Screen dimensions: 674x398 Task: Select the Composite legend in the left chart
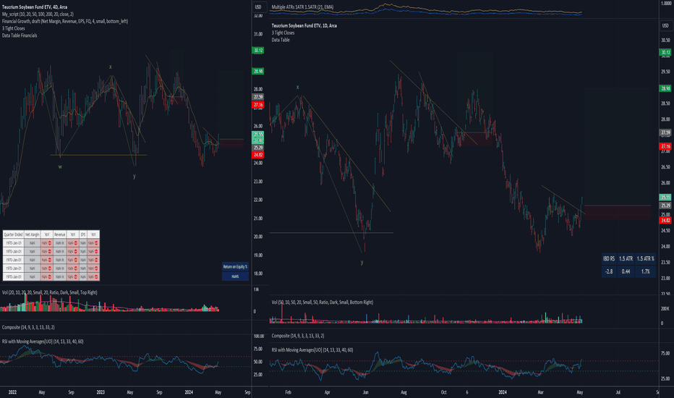click(x=28, y=327)
